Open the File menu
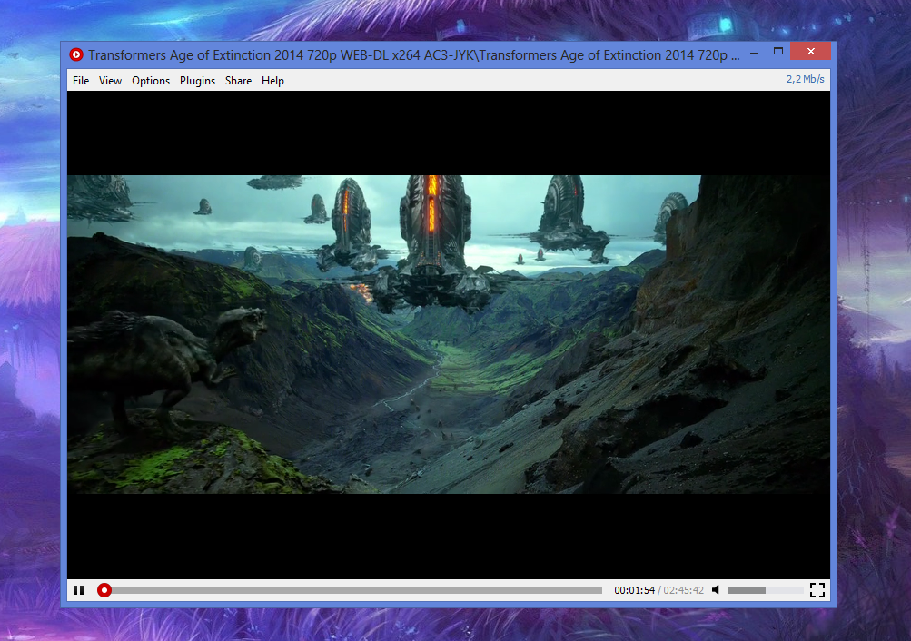Viewport: 911px width, 641px height. click(x=81, y=81)
